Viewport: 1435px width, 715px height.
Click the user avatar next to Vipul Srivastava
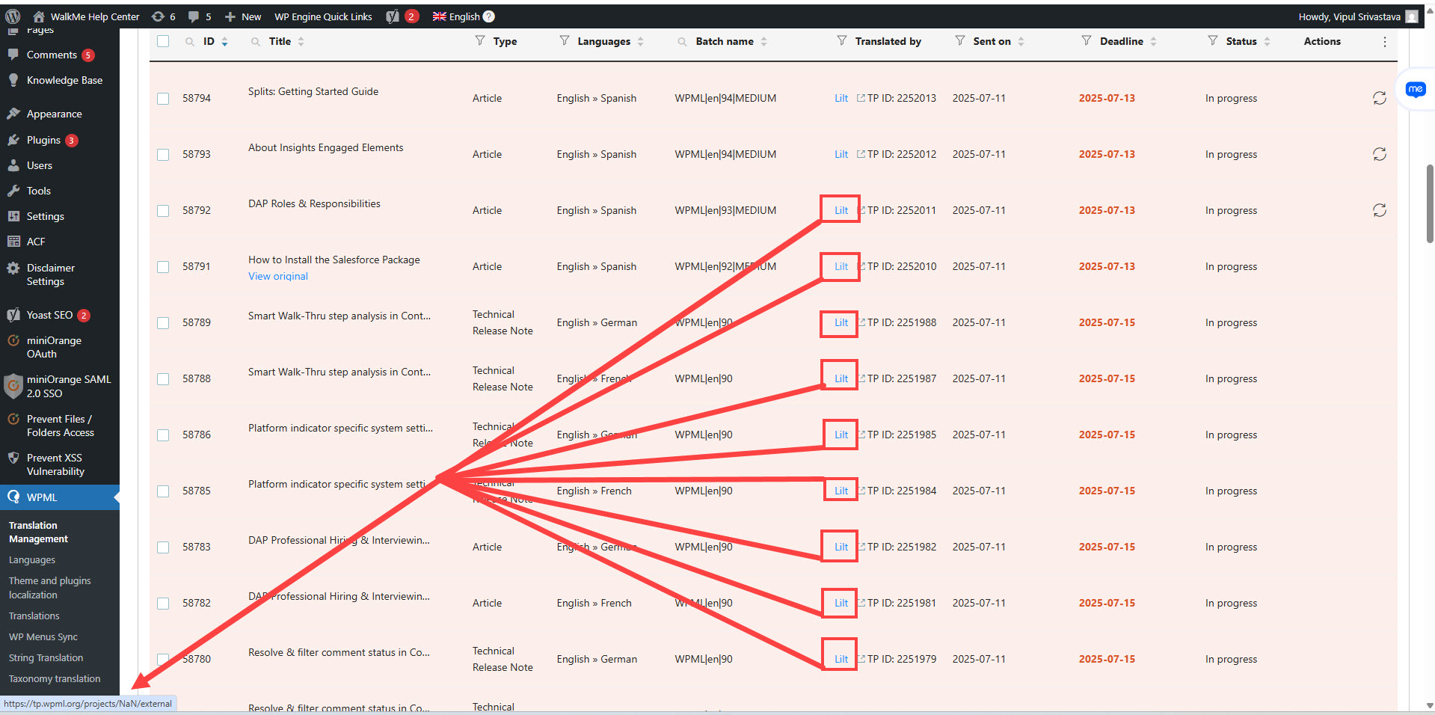pos(1412,16)
